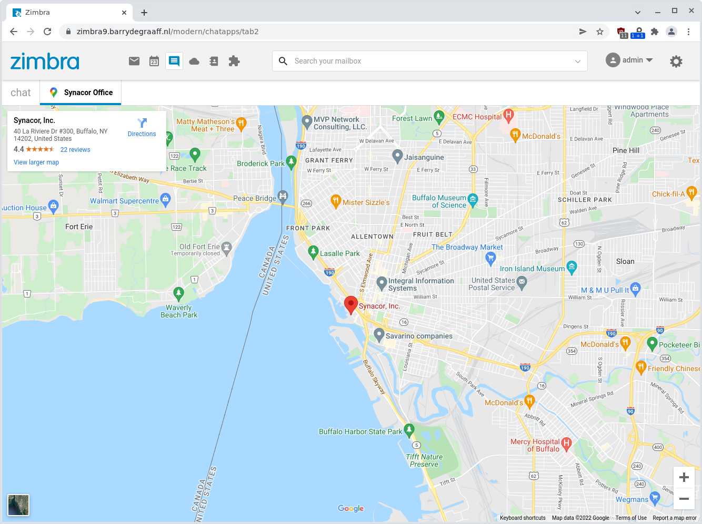This screenshot has width=702, height=524.
Task: Open the browser extensions puzzle icon
Action: 655,32
